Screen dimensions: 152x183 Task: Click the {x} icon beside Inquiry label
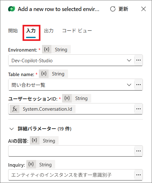pos(31,164)
